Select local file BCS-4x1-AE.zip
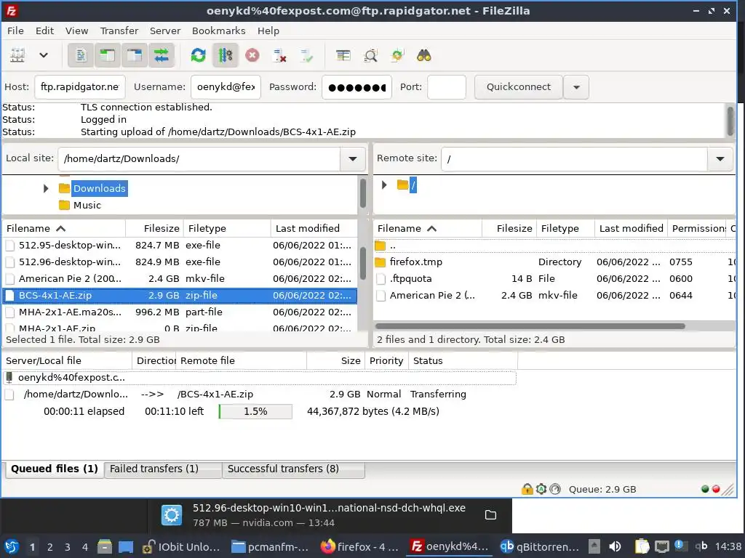Viewport: 745px width, 558px height. tap(180, 295)
